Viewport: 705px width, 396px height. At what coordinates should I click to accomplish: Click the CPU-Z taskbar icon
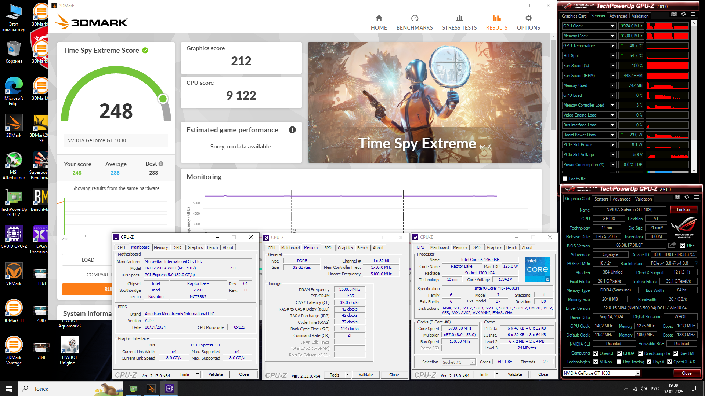tap(169, 389)
